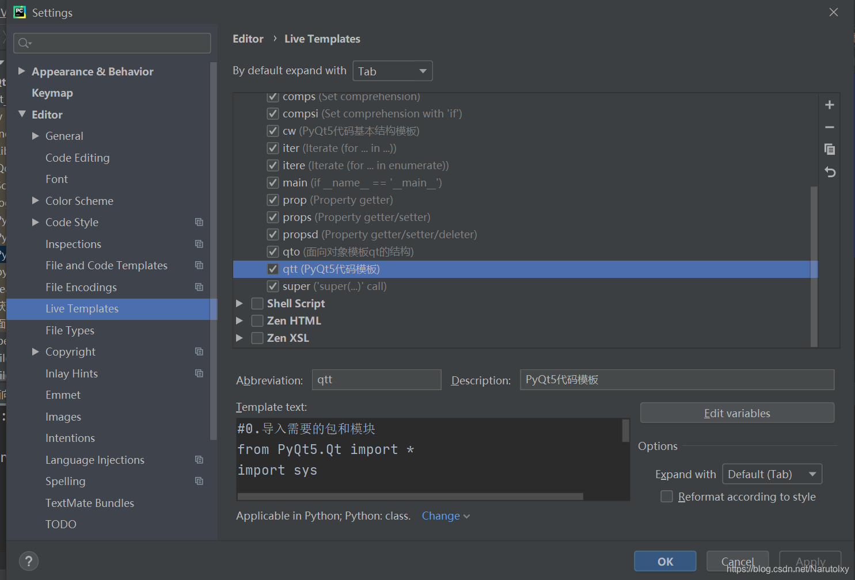Viewport: 855px width, 580px height.
Task: Expand the Zen HTML template group
Action: [240, 320]
